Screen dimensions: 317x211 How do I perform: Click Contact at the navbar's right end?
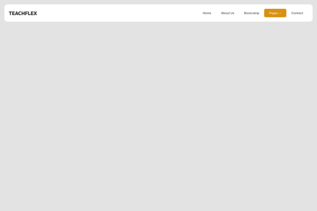click(x=297, y=13)
